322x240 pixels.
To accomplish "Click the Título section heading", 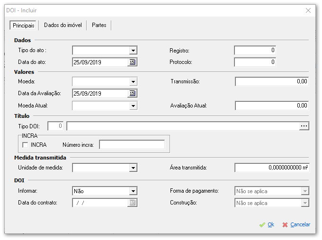I will click(22, 116).
